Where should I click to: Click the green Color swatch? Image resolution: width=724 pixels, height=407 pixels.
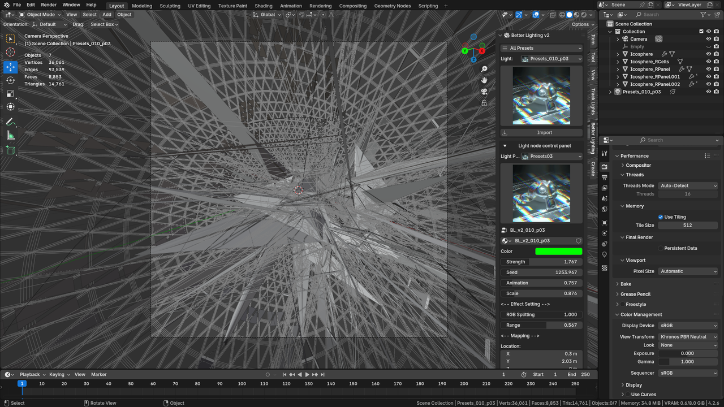pyautogui.click(x=559, y=252)
